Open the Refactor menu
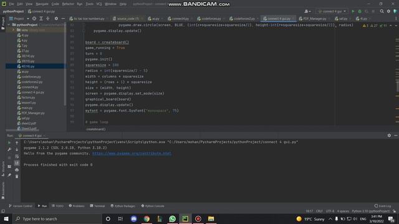 pos(68,4)
